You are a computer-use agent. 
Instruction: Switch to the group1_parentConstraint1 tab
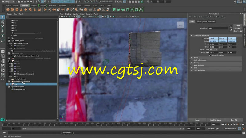206,21
